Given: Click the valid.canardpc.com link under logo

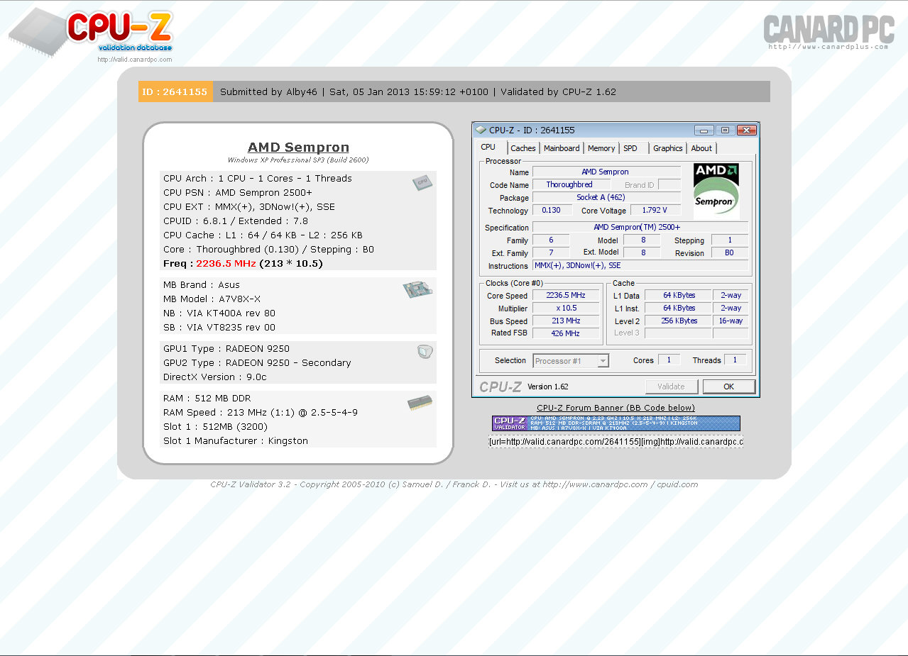Looking at the screenshot, I should click(x=135, y=60).
